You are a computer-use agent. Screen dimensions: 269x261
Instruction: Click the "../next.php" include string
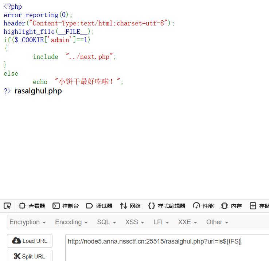(89, 57)
